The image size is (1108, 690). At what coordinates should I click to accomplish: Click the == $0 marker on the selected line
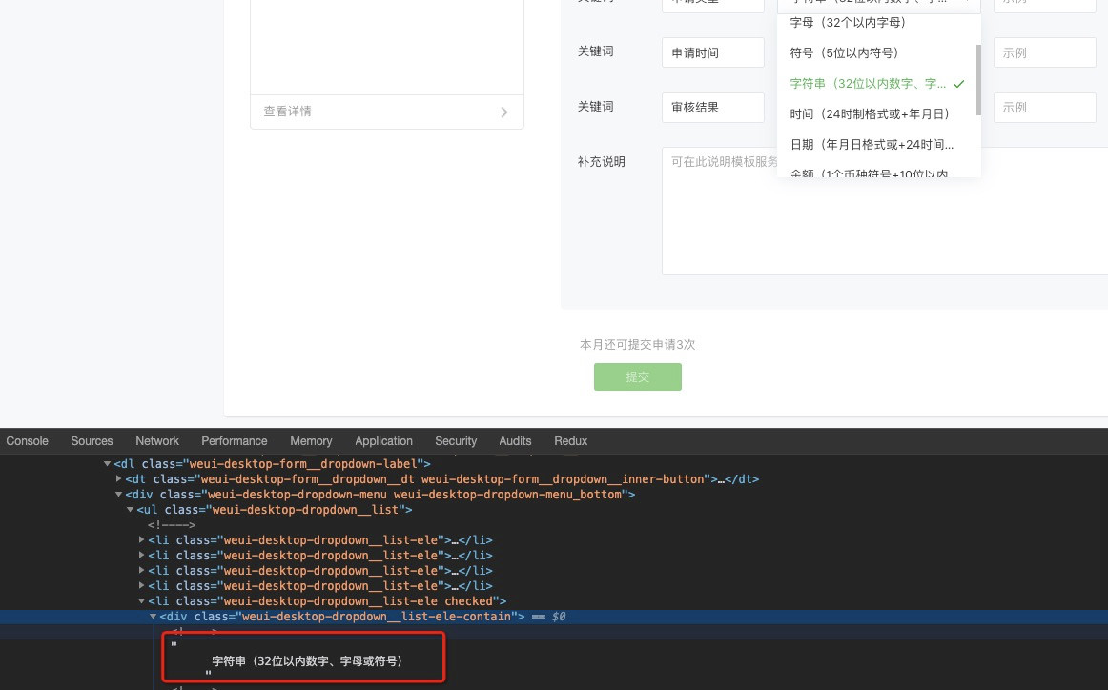(549, 617)
